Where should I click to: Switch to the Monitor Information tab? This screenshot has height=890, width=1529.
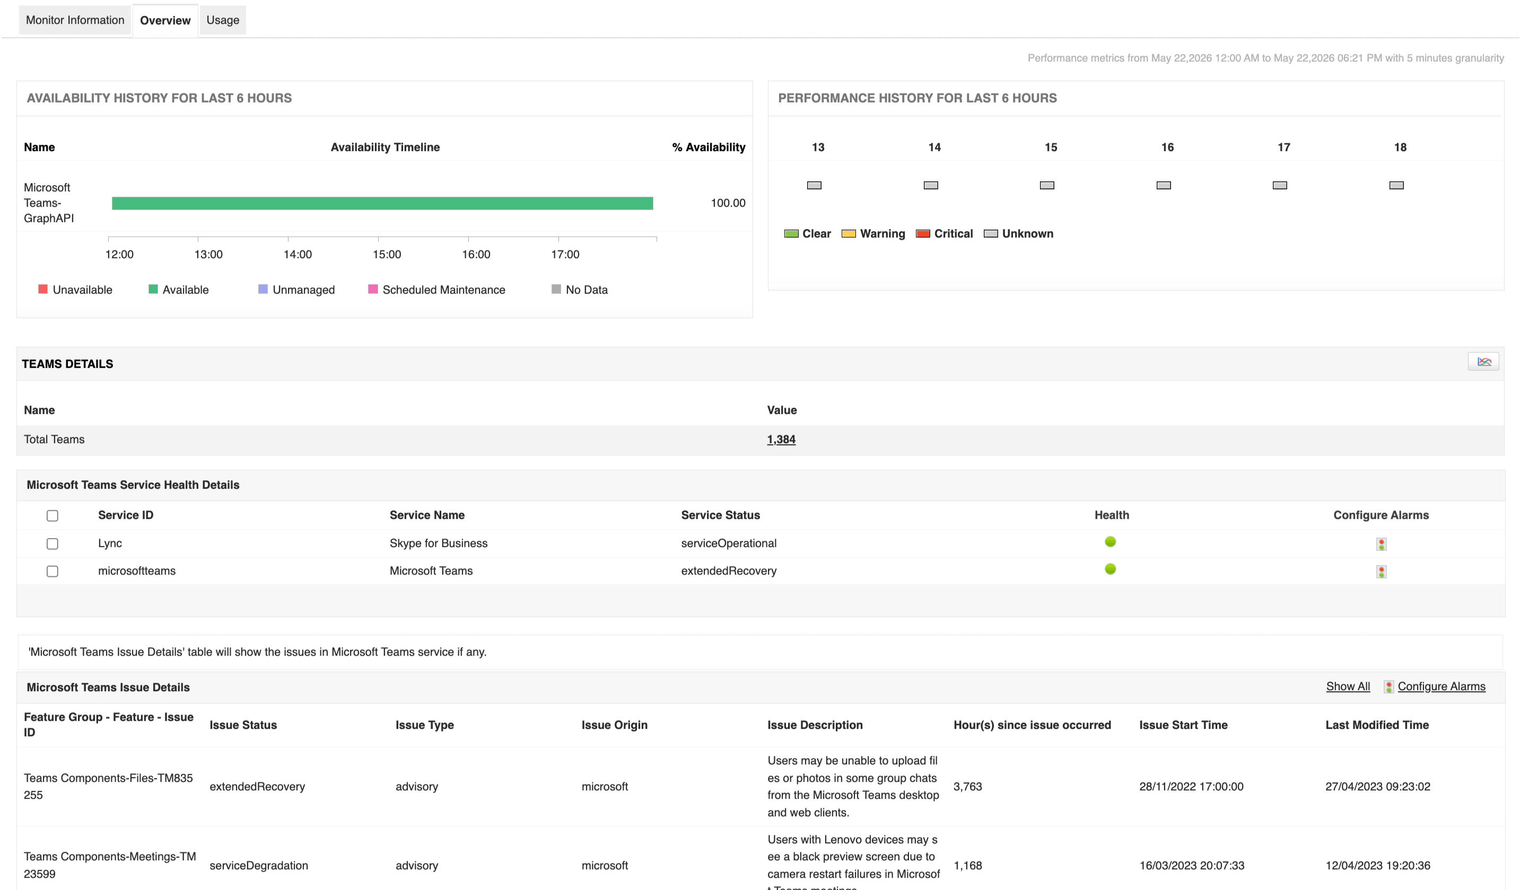(75, 20)
